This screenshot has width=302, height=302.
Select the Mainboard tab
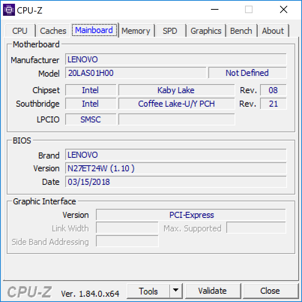[x=94, y=30]
